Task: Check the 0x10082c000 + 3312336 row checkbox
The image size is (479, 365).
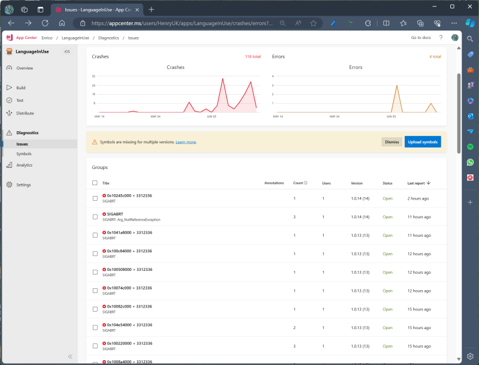Action: coord(95,309)
